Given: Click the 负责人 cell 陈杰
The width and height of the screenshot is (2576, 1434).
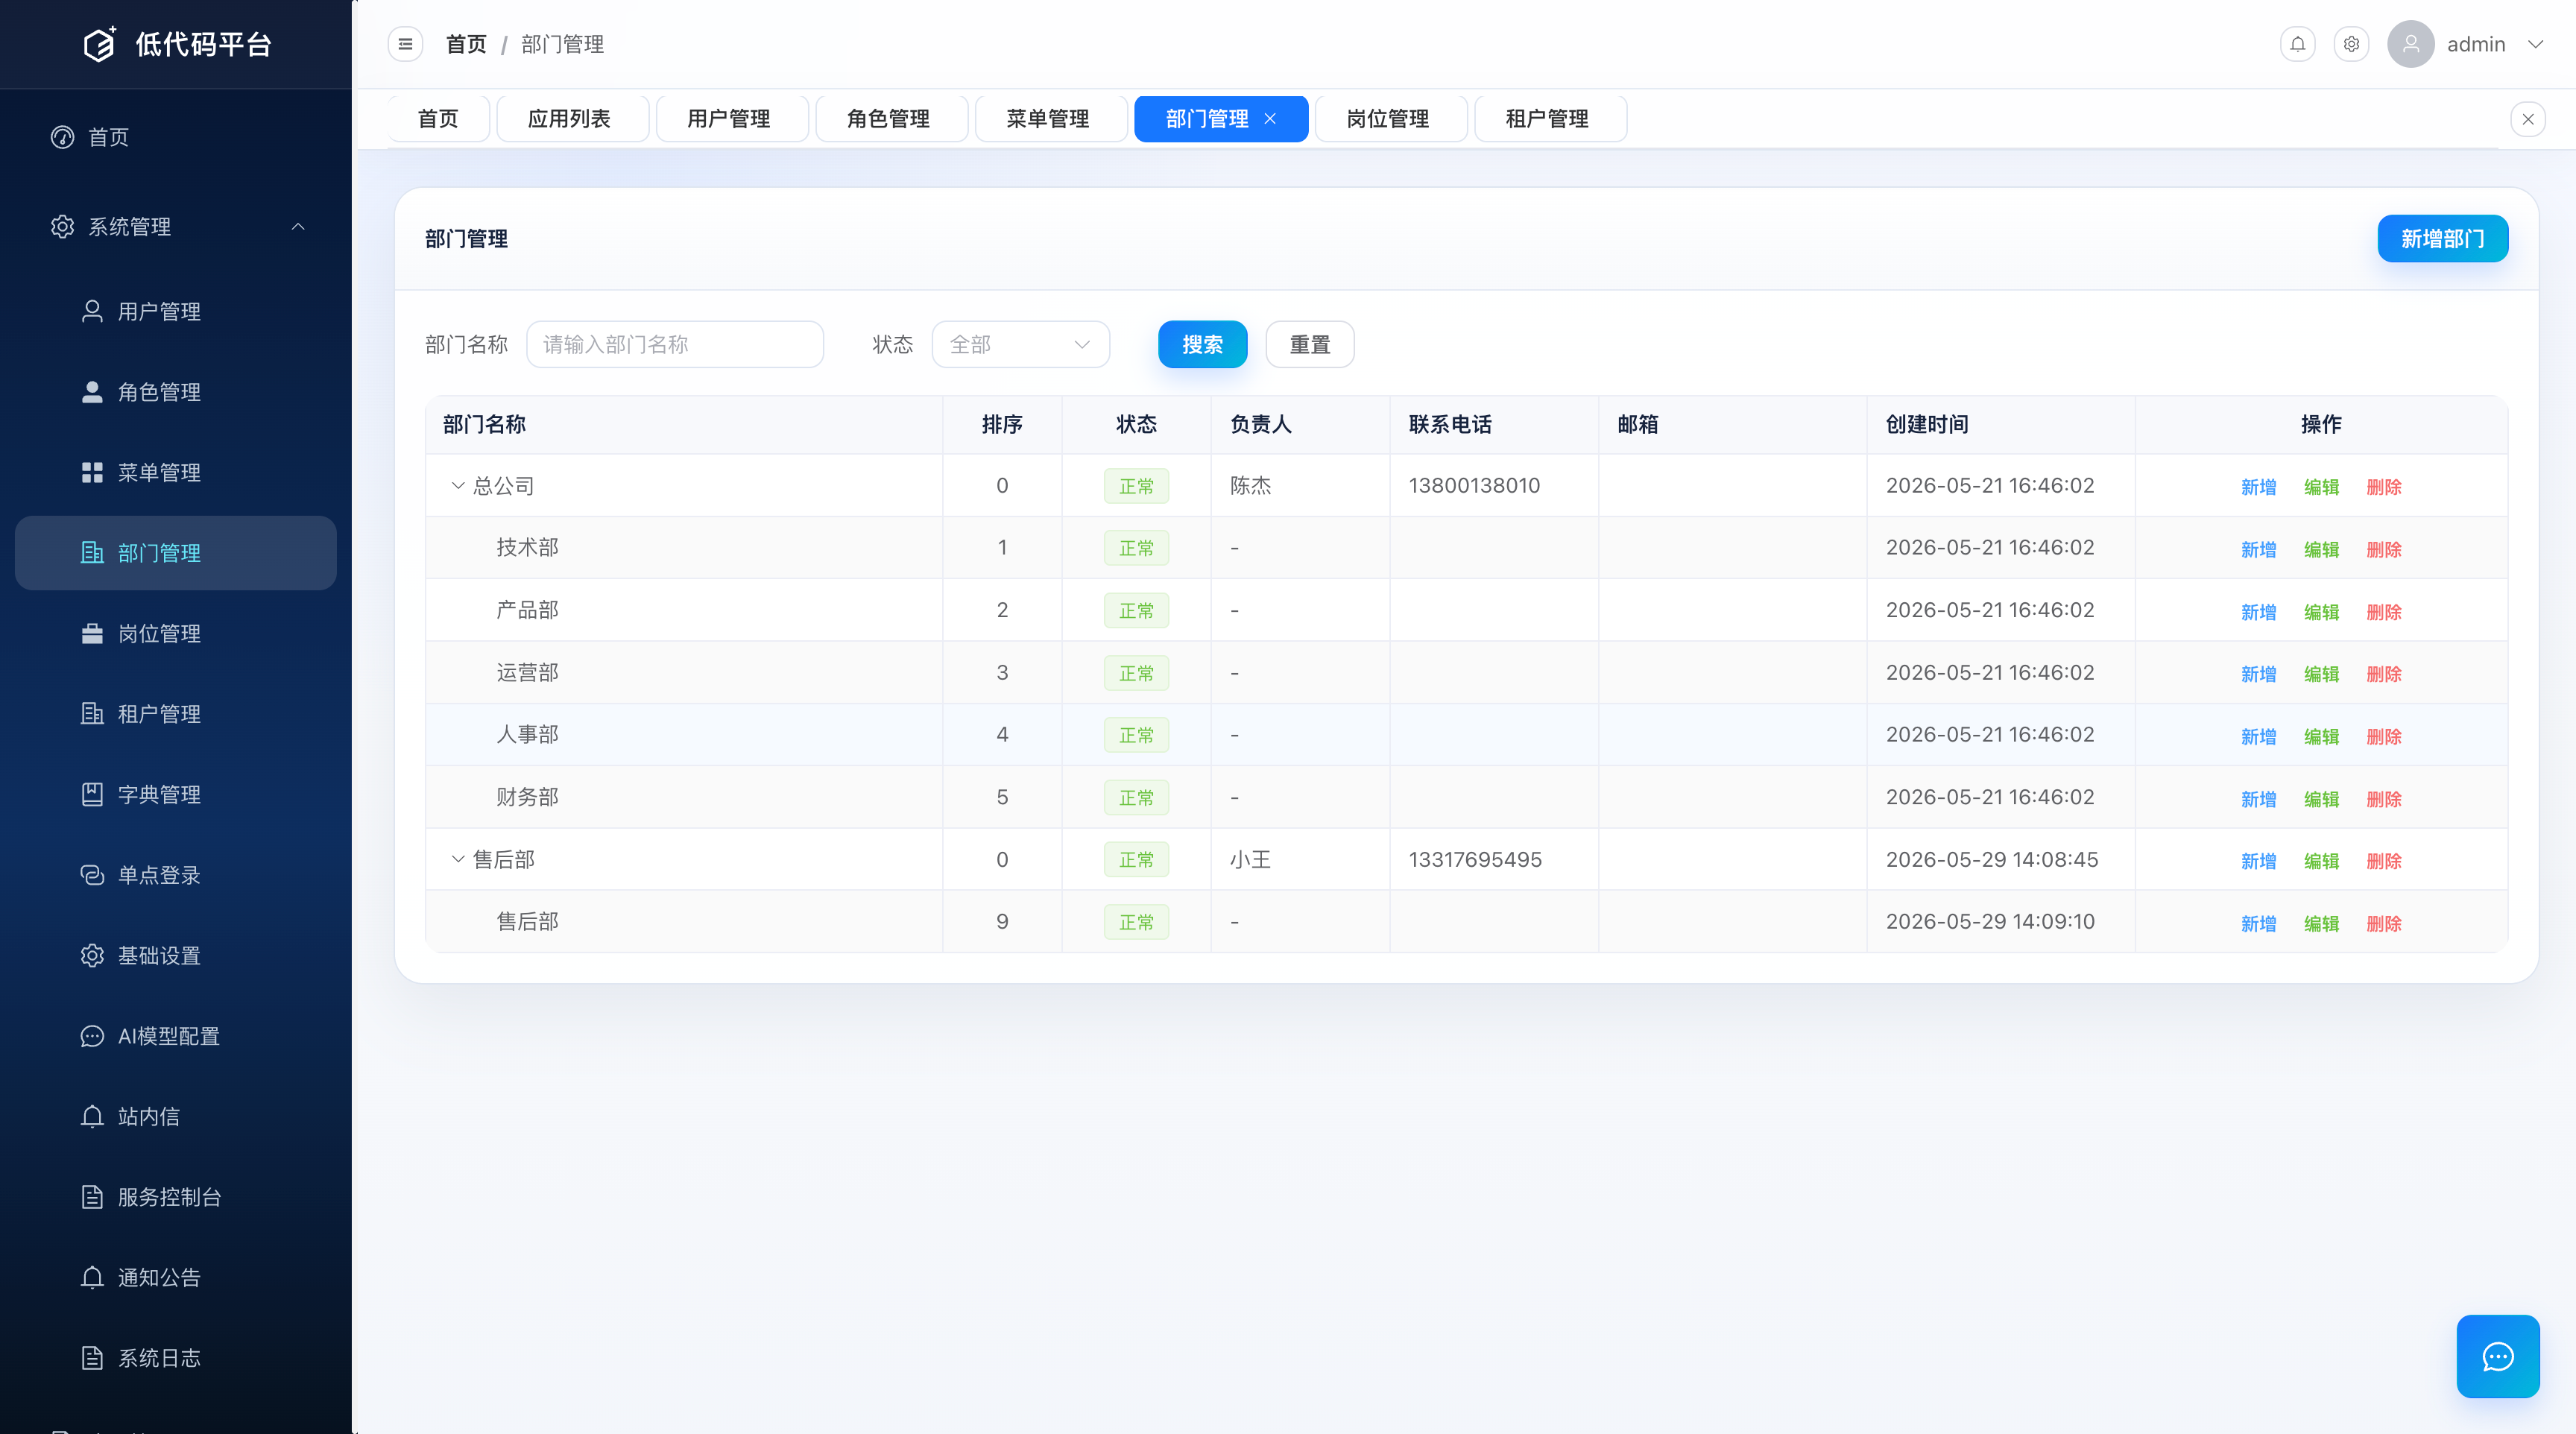Looking at the screenshot, I should [1250, 486].
